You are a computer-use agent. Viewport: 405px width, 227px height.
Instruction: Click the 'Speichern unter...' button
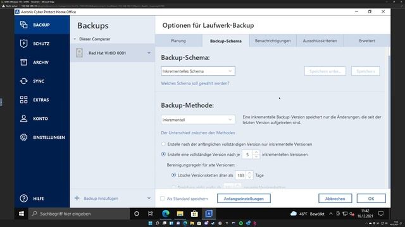(x=325, y=71)
